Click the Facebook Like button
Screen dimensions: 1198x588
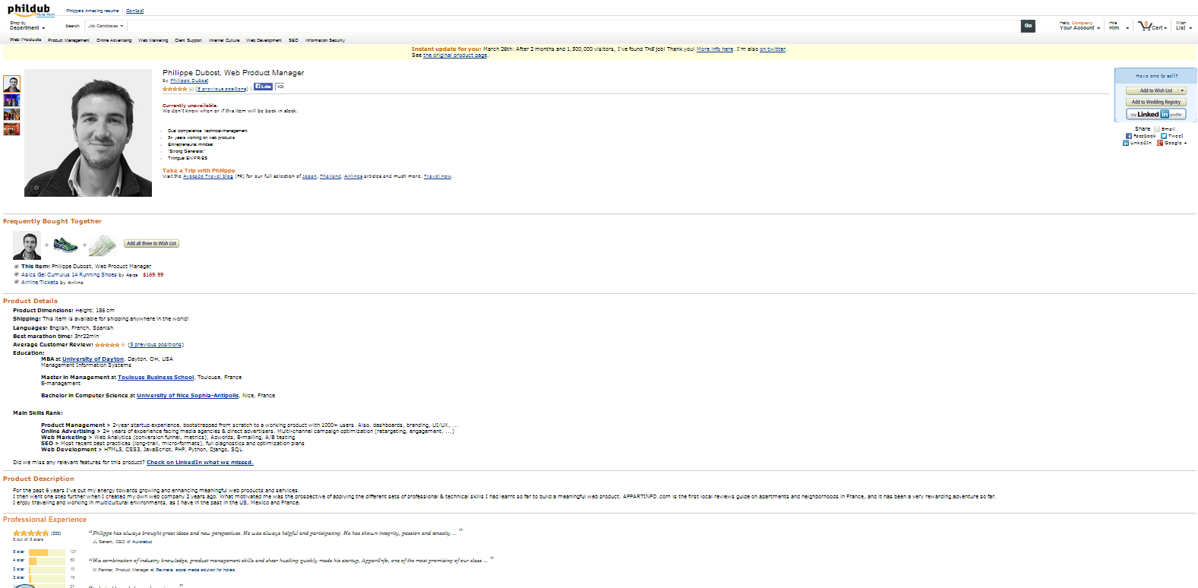point(263,87)
